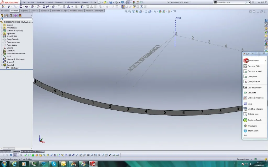Switch to the Valutare tab
This screenshot has width=268, height=167.
click(89, 10)
